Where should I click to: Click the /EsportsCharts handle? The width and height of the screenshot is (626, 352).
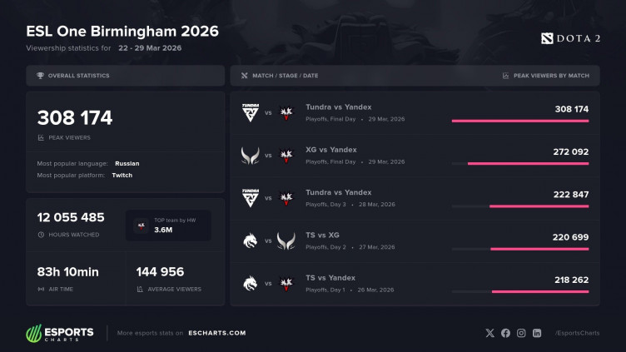click(577, 333)
